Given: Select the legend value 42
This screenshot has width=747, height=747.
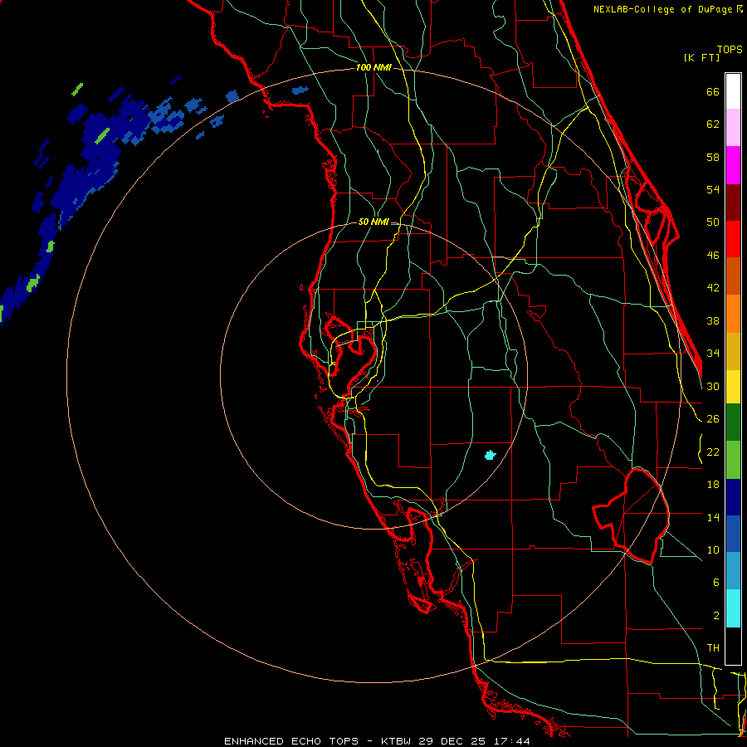Looking at the screenshot, I should 713,288.
